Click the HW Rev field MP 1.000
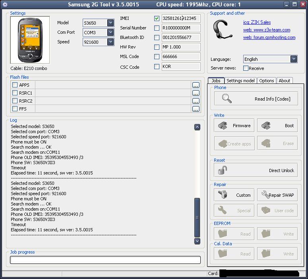 [181, 47]
